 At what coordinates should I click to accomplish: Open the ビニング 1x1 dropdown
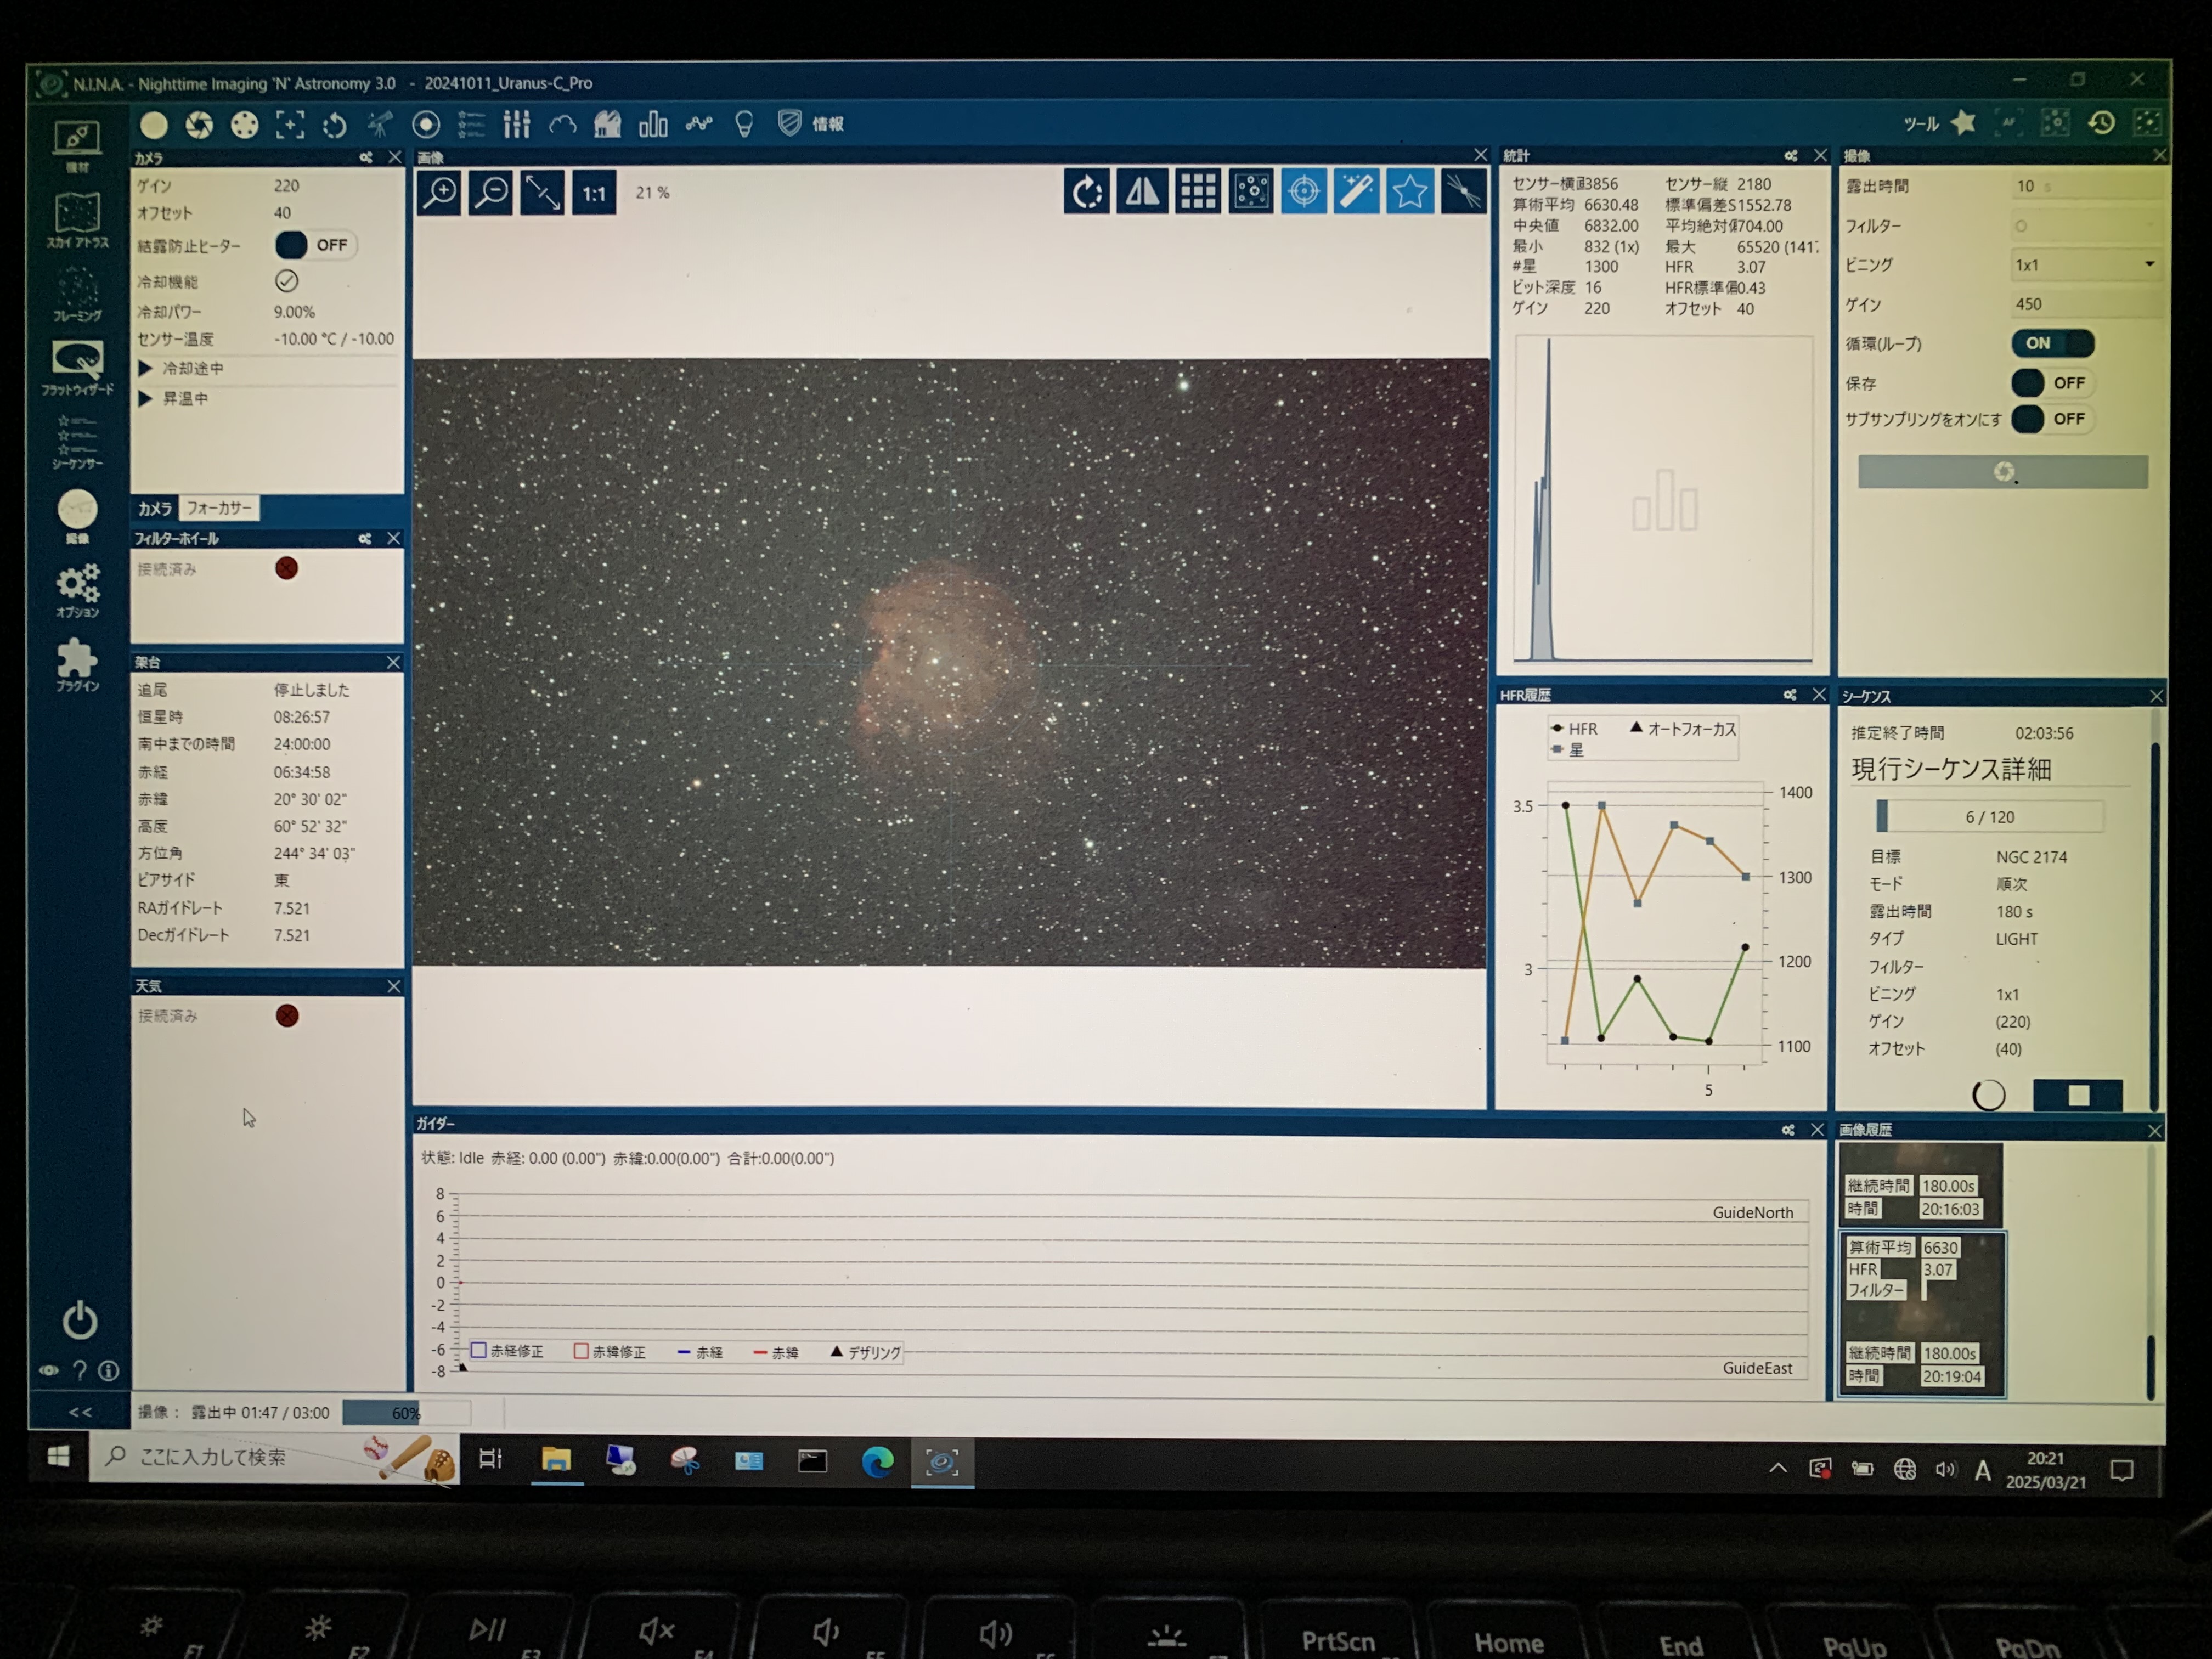tap(2086, 265)
